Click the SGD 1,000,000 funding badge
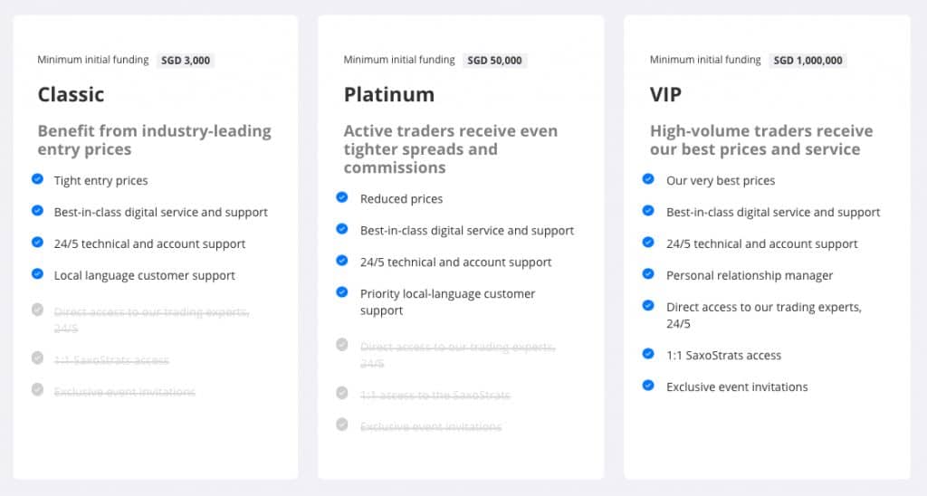Screen dimensions: 927x496 (808, 61)
